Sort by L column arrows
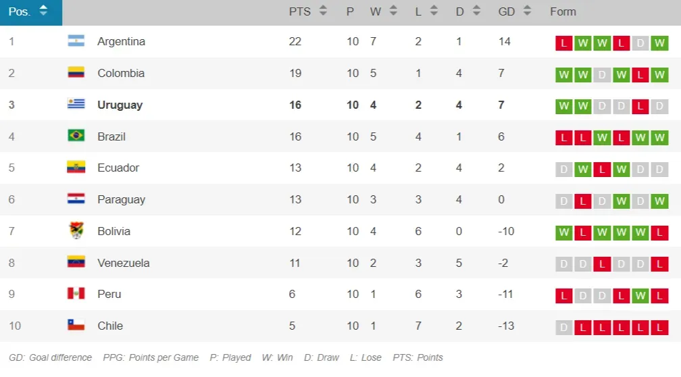681x377 pixels. click(434, 10)
